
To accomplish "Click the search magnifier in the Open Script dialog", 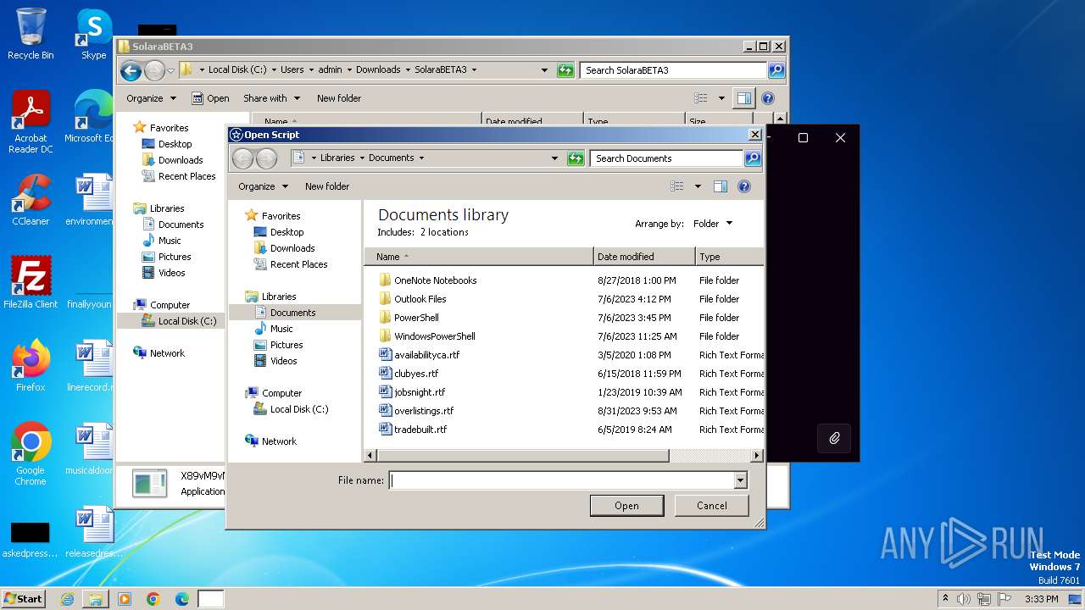I will [x=753, y=158].
